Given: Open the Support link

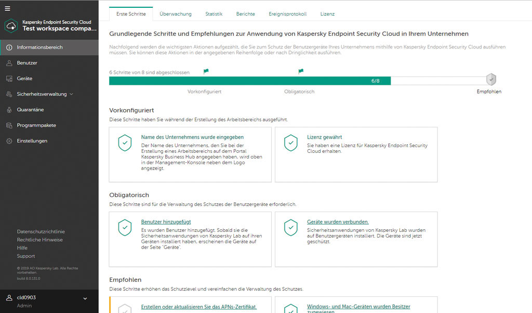Looking at the screenshot, I should [26, 256].
